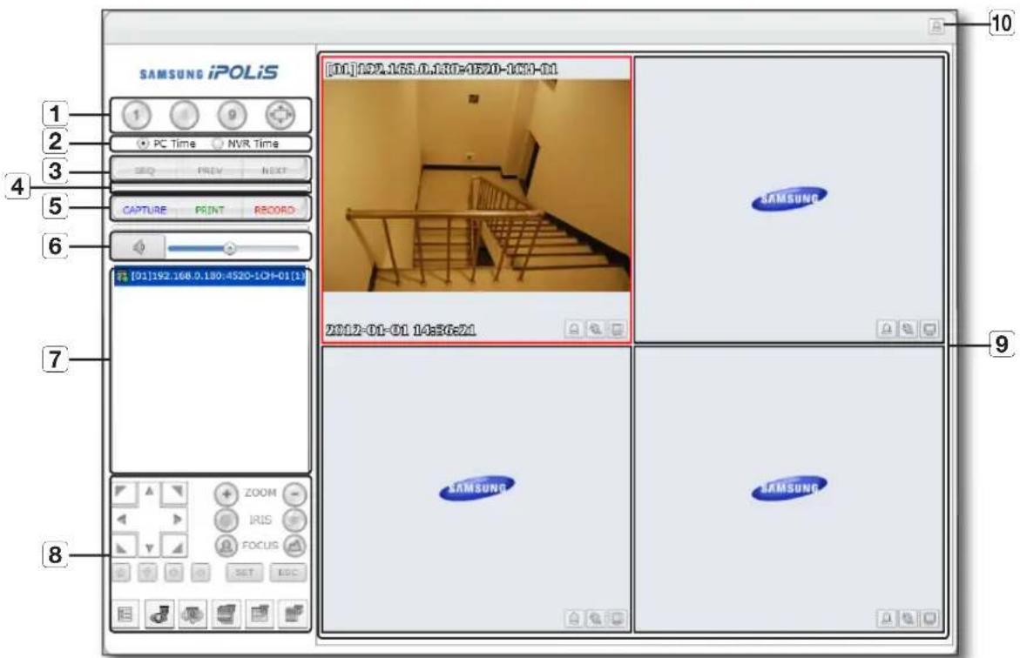This screenshot has height=658, width=1020.
Task: Pan the camera down with the down arrow
Action: click(x=150, y=547)
